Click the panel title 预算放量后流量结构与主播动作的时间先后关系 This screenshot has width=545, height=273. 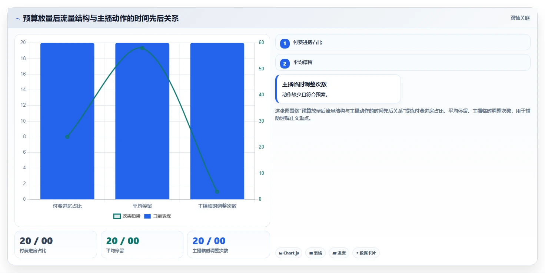click(x=101, y=18)
